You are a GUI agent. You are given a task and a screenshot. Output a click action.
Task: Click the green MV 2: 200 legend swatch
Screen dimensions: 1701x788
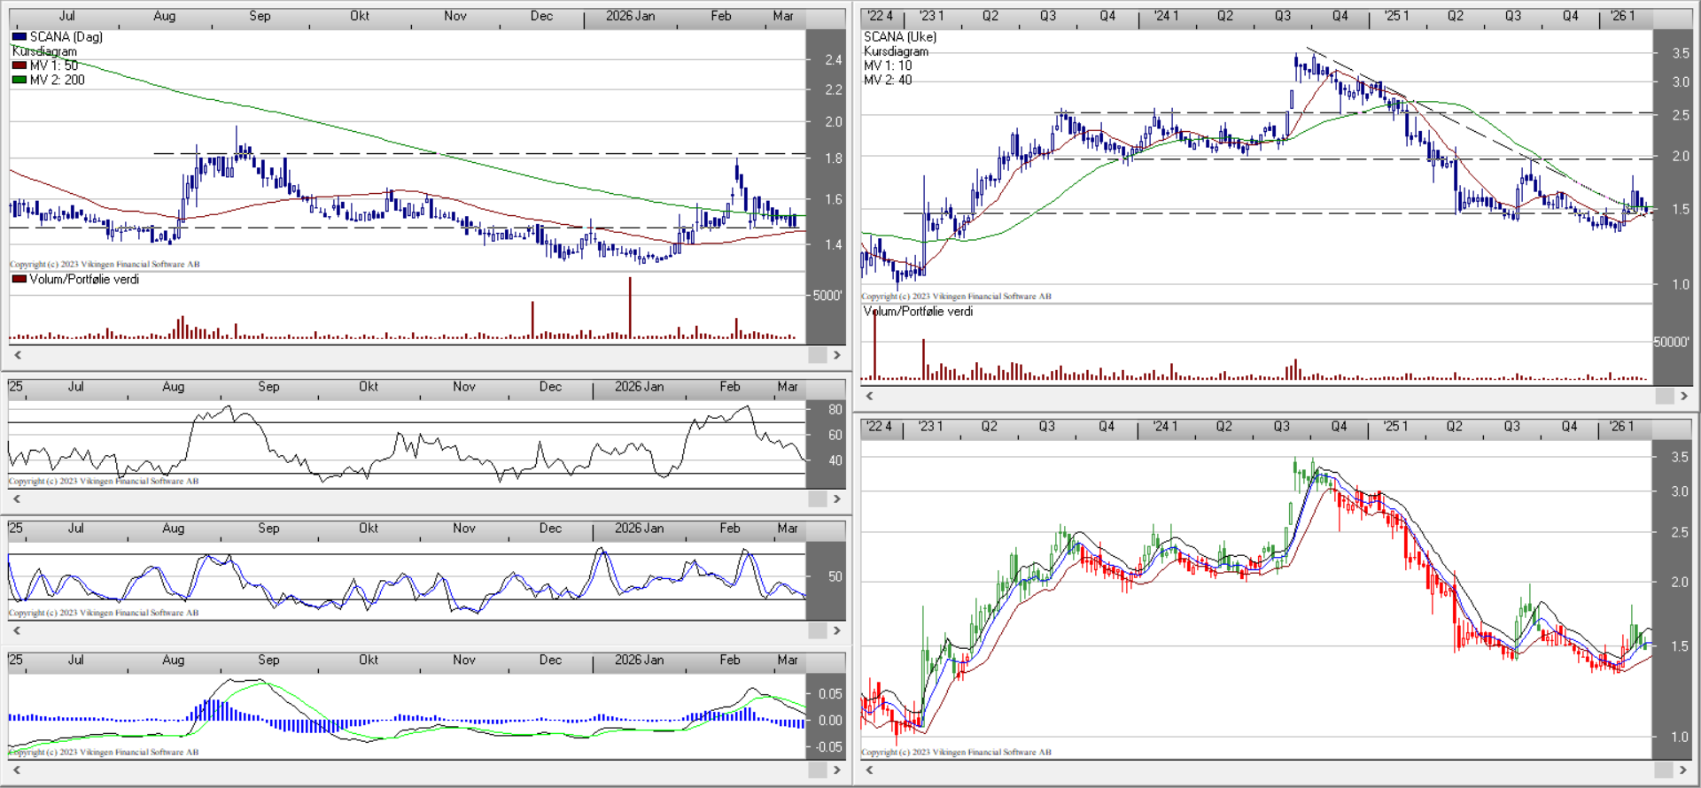tap(19, 80)
